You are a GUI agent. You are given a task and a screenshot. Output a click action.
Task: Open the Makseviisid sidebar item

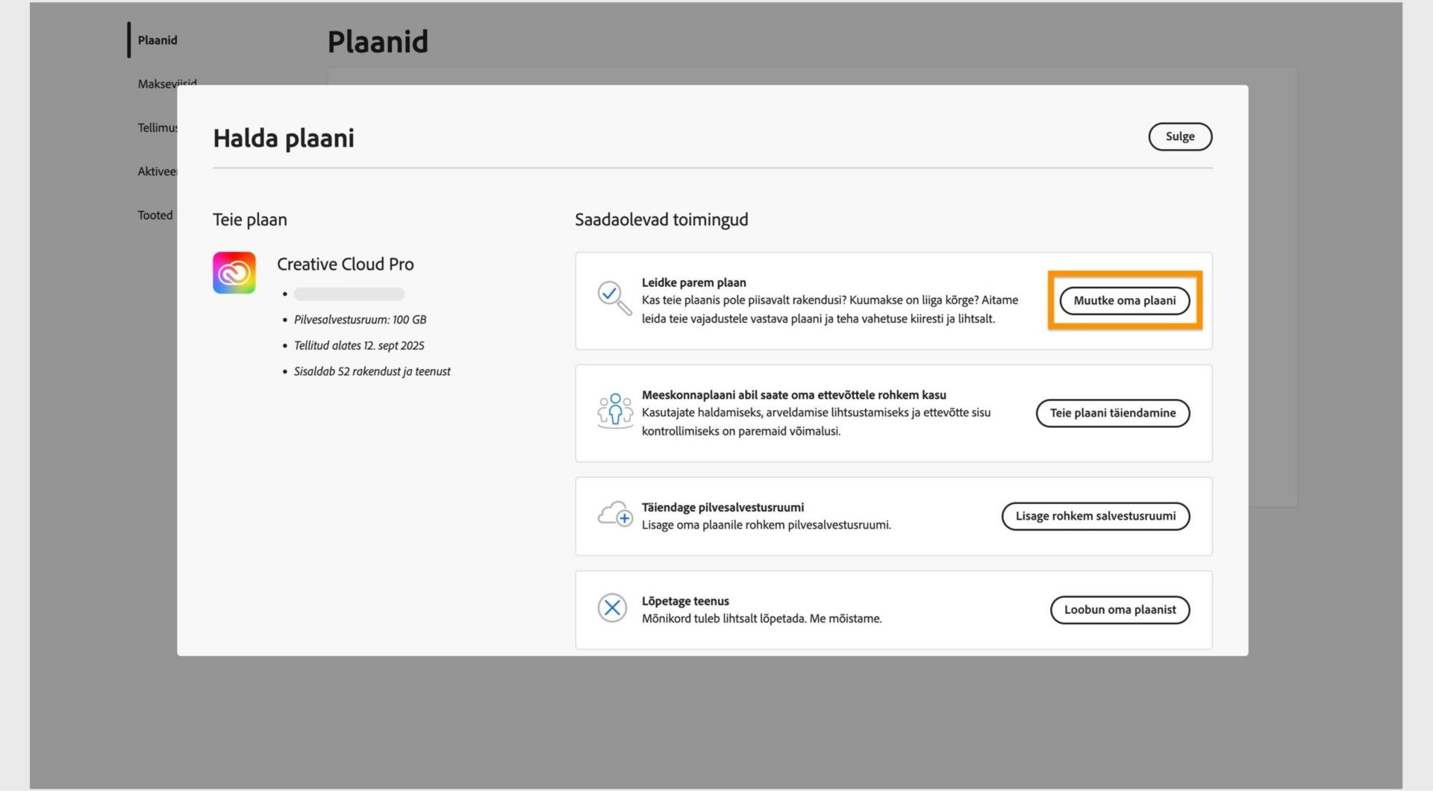pos(167,83)
